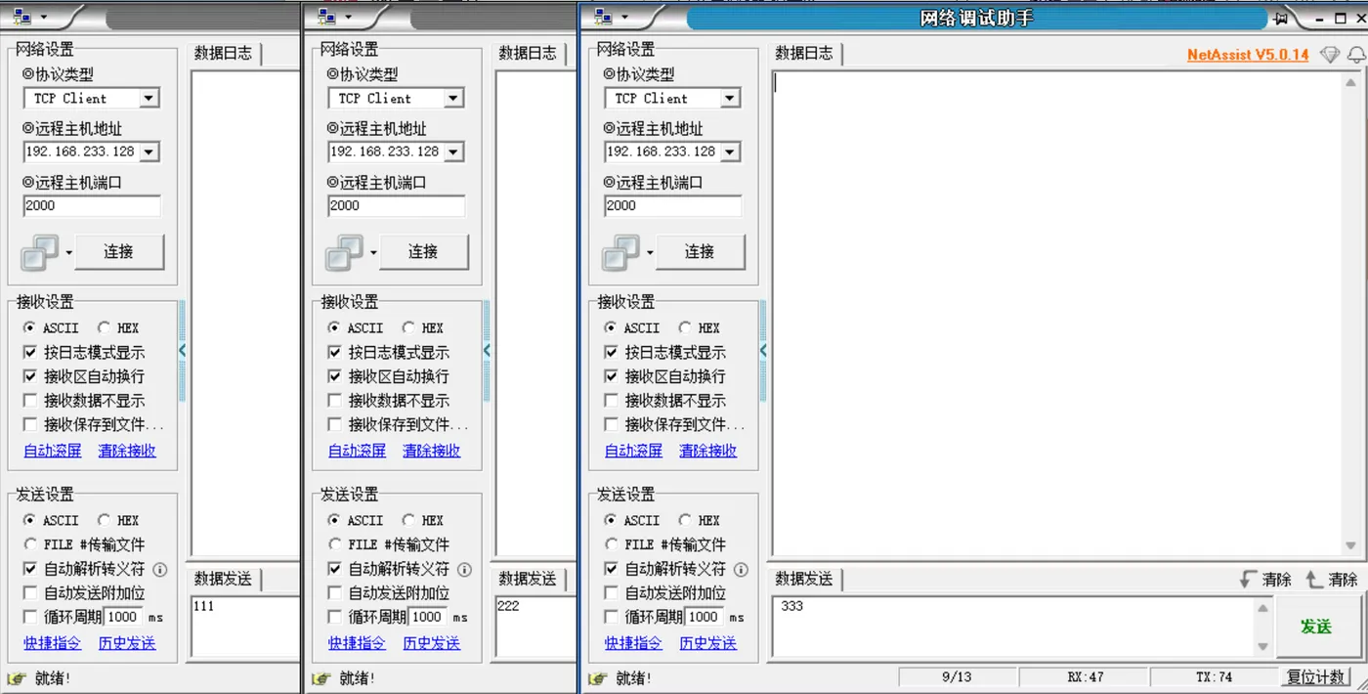The height and width of the screenshot is (694, 1368).
Task: Open the system menu icon in the left window title bar
Action: [23, 17]
